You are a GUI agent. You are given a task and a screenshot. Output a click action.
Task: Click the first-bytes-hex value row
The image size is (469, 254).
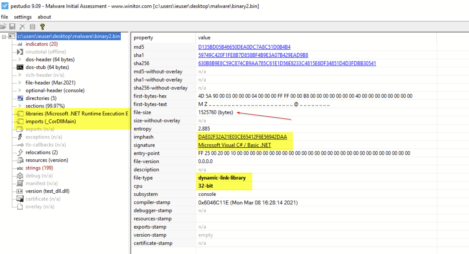pyautogui.click(x=305, y=96)
